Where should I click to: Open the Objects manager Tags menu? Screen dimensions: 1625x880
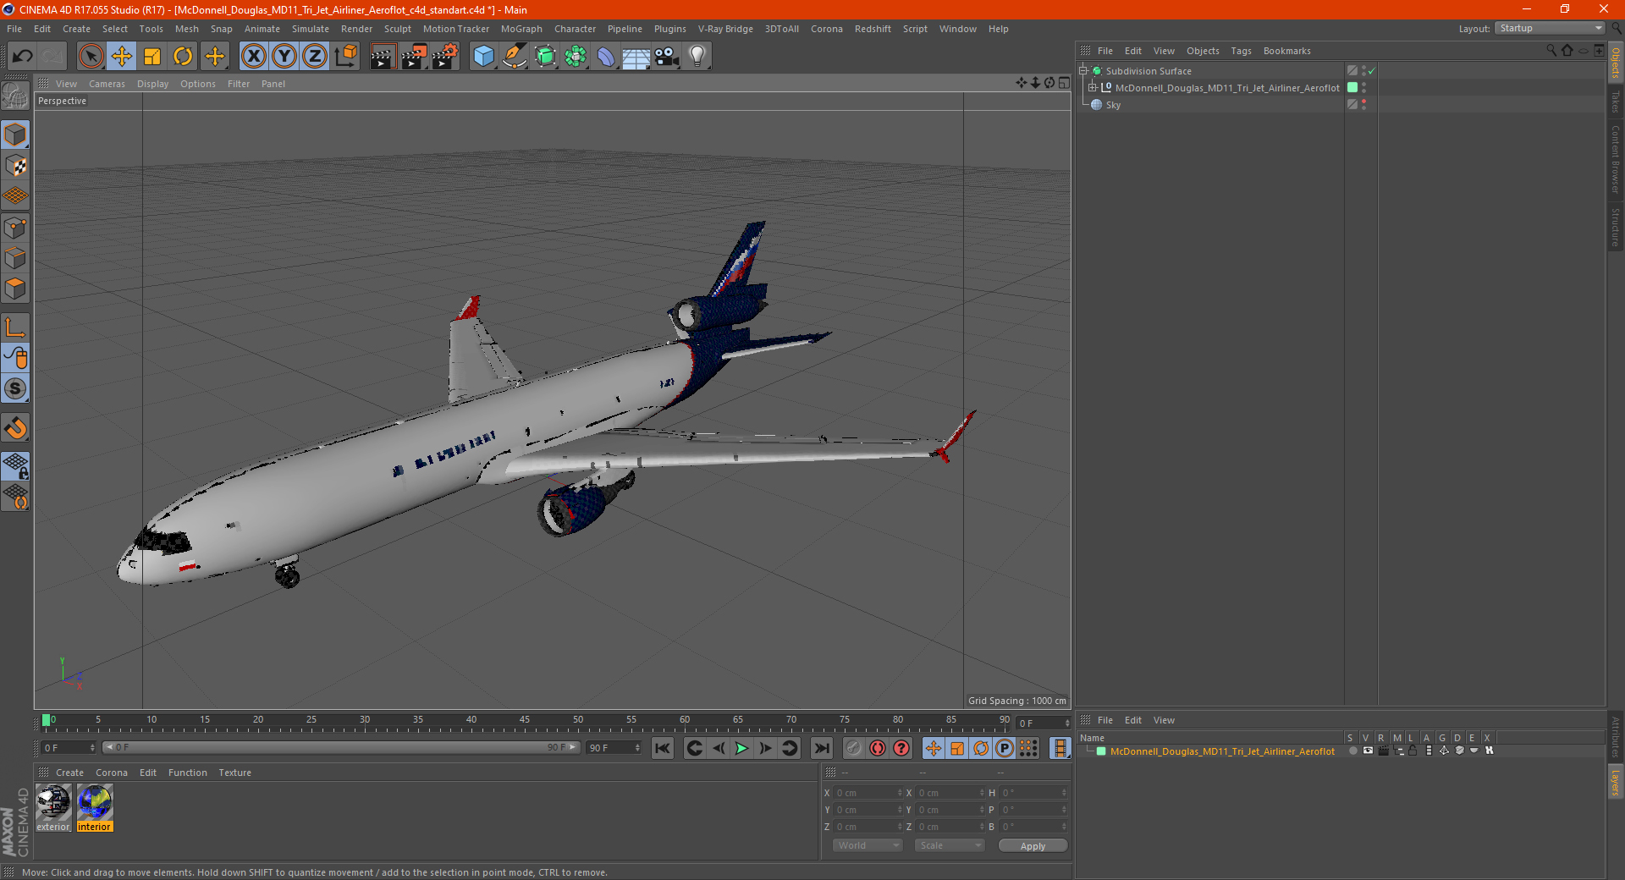click(1241, 51)
